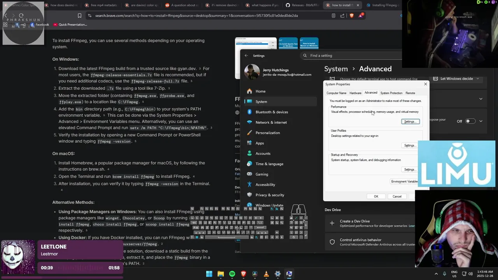Click Create a Dev Drive

(370, 223)
